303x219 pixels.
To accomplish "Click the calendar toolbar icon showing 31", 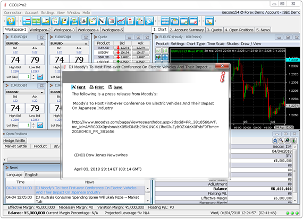I will 55,21.
